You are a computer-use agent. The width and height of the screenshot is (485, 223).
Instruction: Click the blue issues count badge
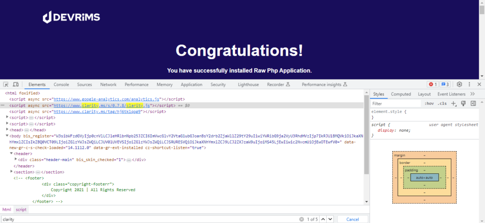click(445, 85)
